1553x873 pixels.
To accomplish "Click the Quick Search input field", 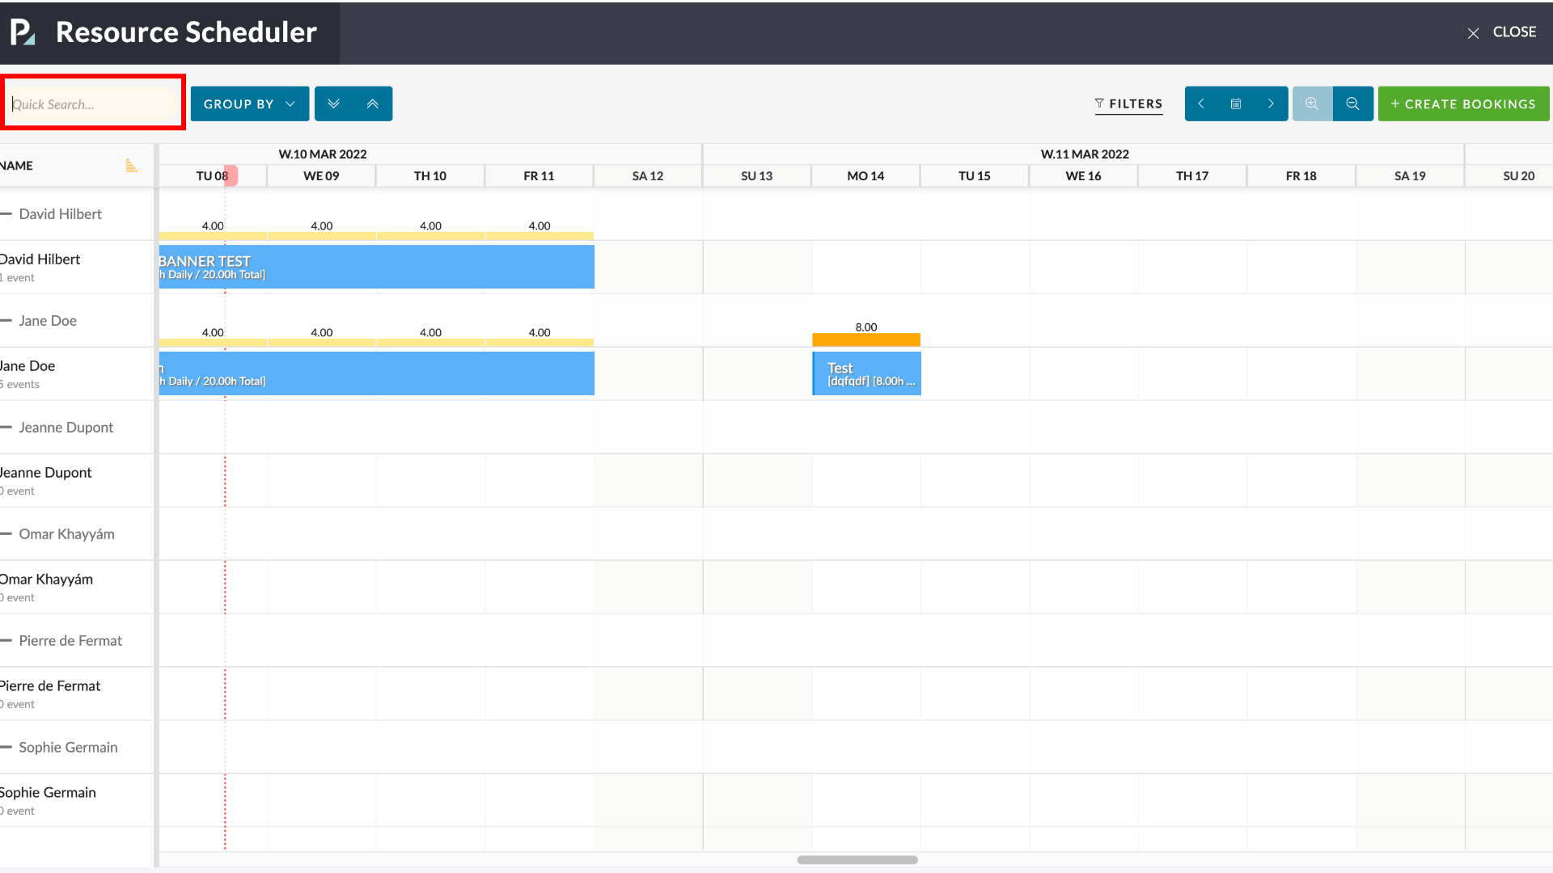I will pyautogui.click(x=93, y=103).
